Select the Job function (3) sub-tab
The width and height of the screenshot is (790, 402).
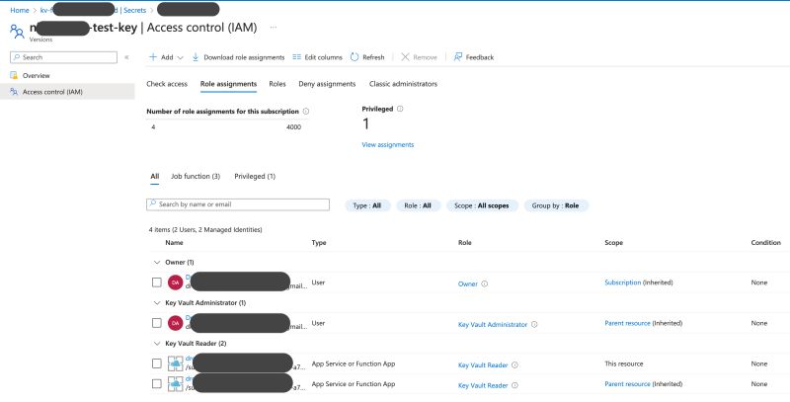(x=196, y=177)
